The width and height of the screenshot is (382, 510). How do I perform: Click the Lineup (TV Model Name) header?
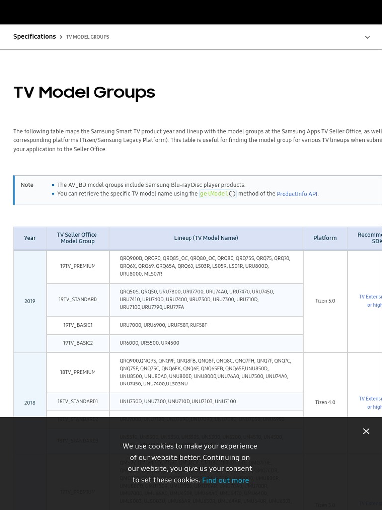[x=206, y=238]
